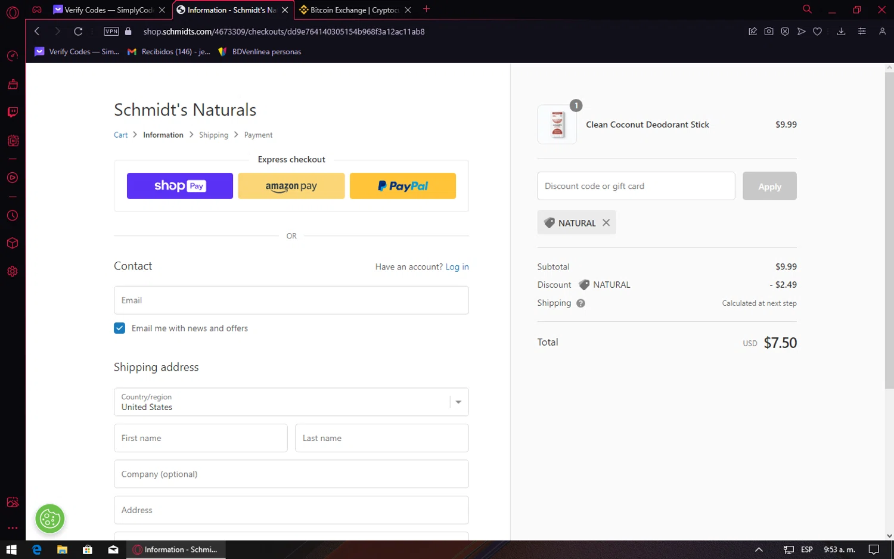Open the Opera main menu icon

pos(13,12)
